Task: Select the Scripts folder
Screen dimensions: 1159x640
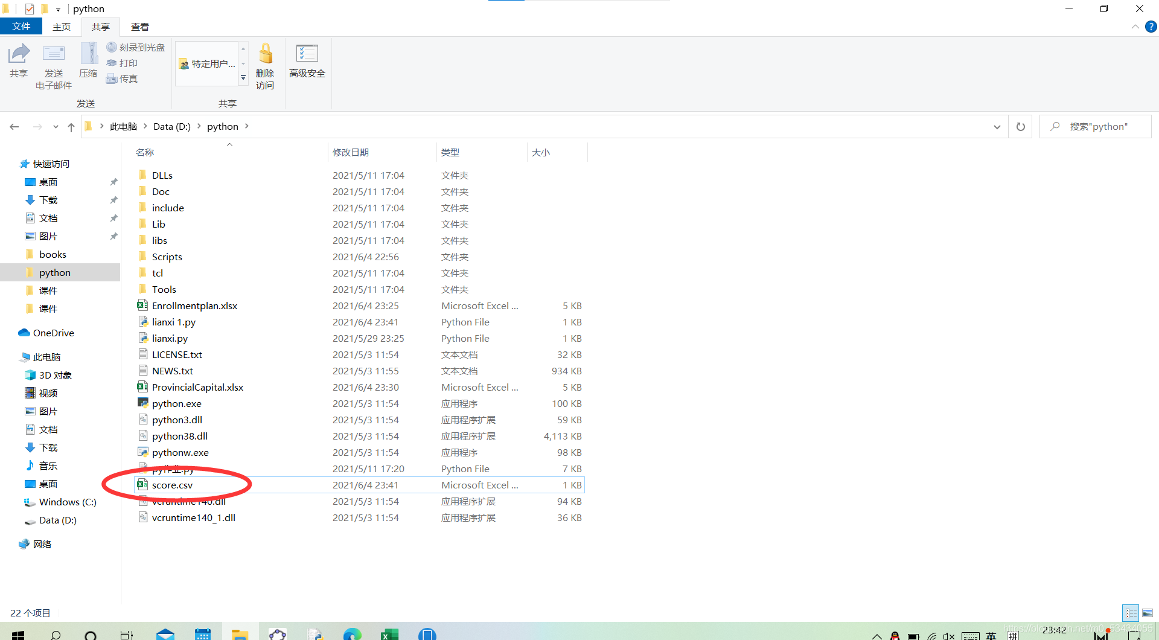Action: click(360, 257)
